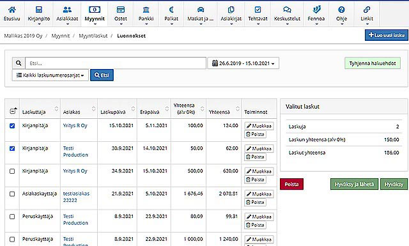Open Keskustelut chat bubbles icon

[x=287, y=10]
